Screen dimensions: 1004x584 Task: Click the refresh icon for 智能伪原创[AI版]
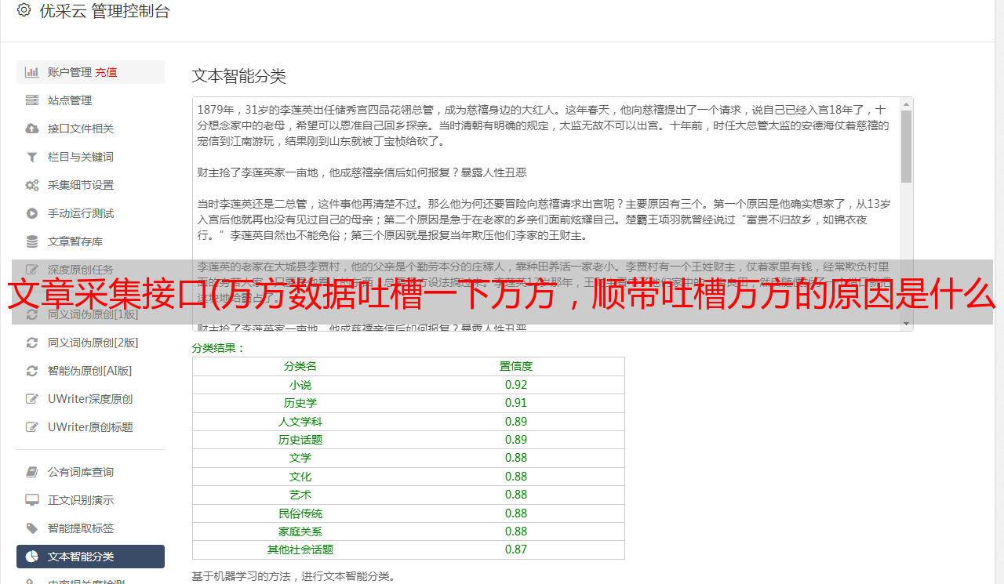pos(32,371)
